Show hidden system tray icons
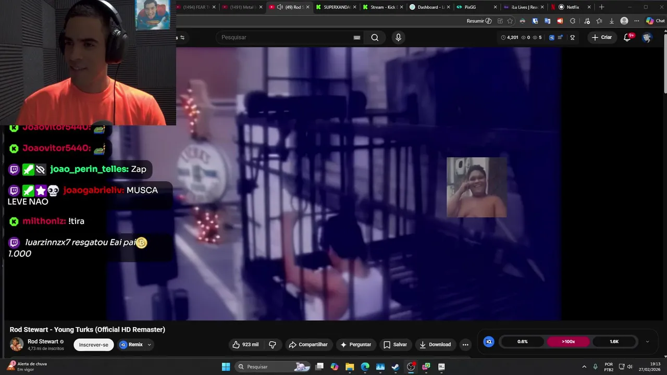The width and height of the screenshot is (667, 375). click(584, 367)
